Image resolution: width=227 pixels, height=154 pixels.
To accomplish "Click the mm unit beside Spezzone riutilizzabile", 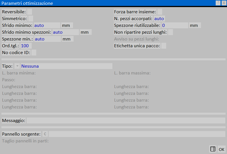I will click(195, 25).
